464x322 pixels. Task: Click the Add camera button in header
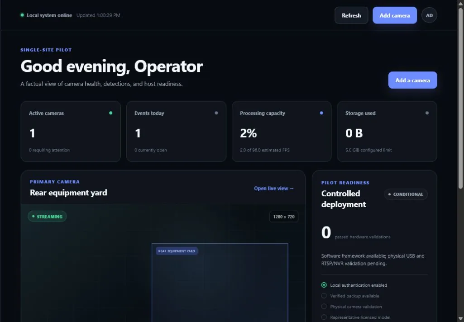coord(394,15)
